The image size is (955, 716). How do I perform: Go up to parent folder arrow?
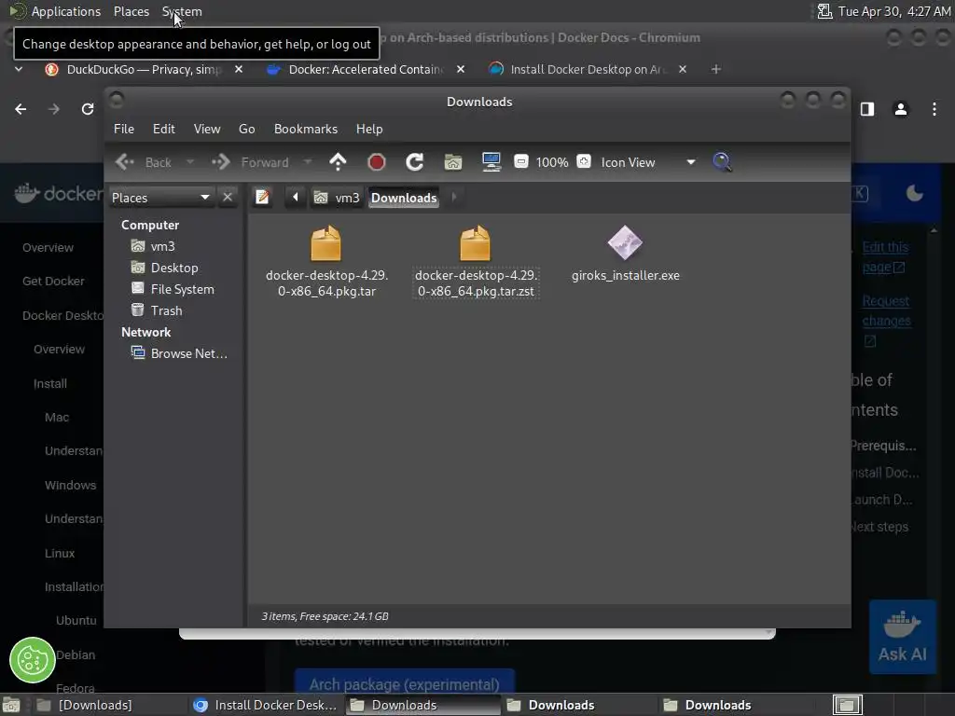coord(338,162)
